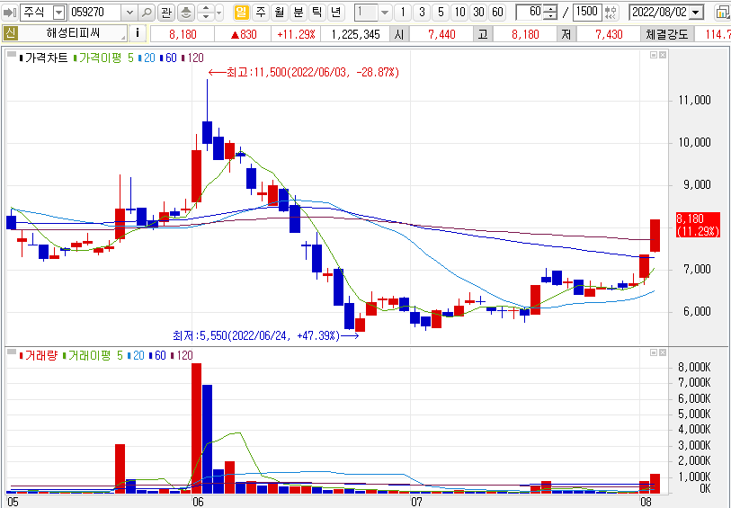
Task: Click the candle compress/scroll icon beside 1500
Action: coord(611,12)
